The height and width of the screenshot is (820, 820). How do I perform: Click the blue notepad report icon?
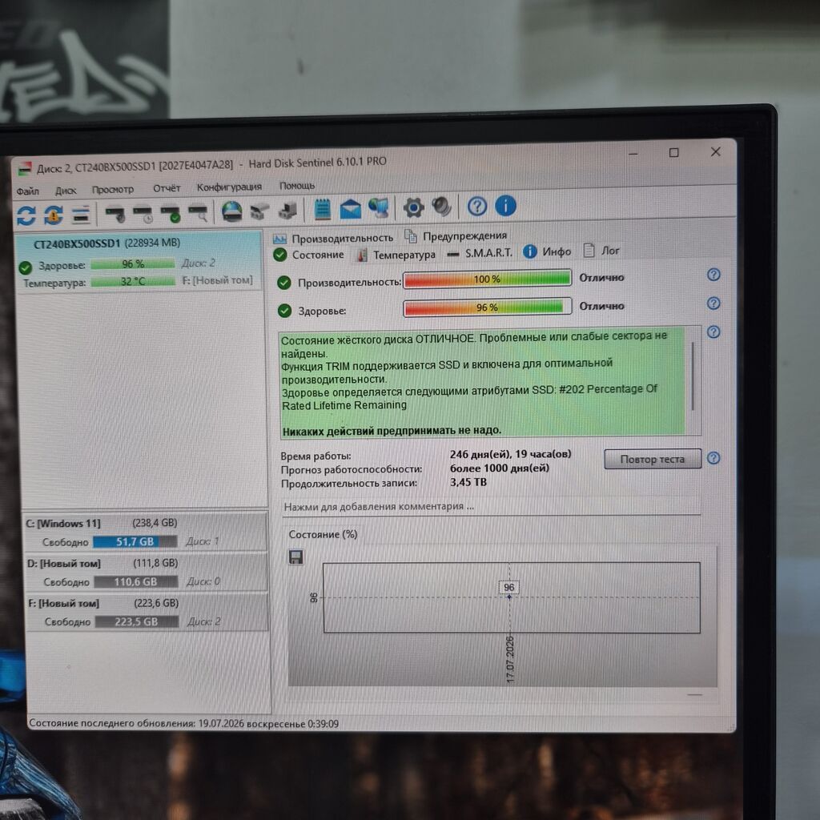(x=322, y=209)
